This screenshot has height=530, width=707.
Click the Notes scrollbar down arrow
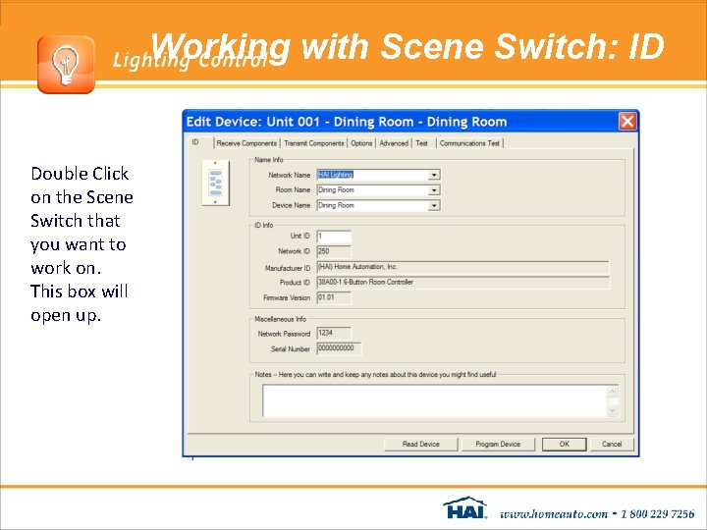613,410
